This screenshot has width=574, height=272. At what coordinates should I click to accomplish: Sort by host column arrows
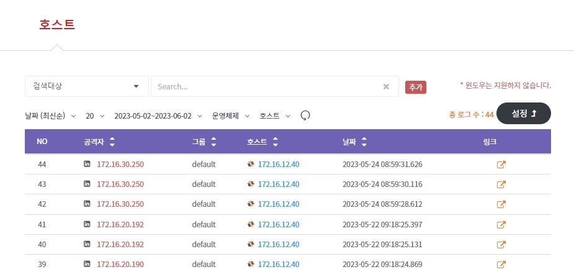pos(276,142)
